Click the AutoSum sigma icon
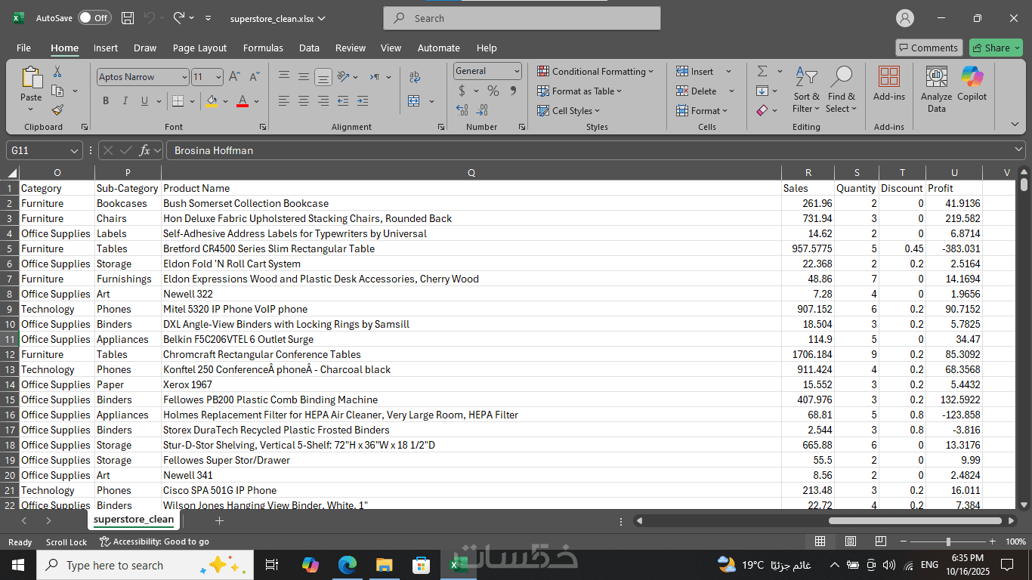 [x=762, y=71]
